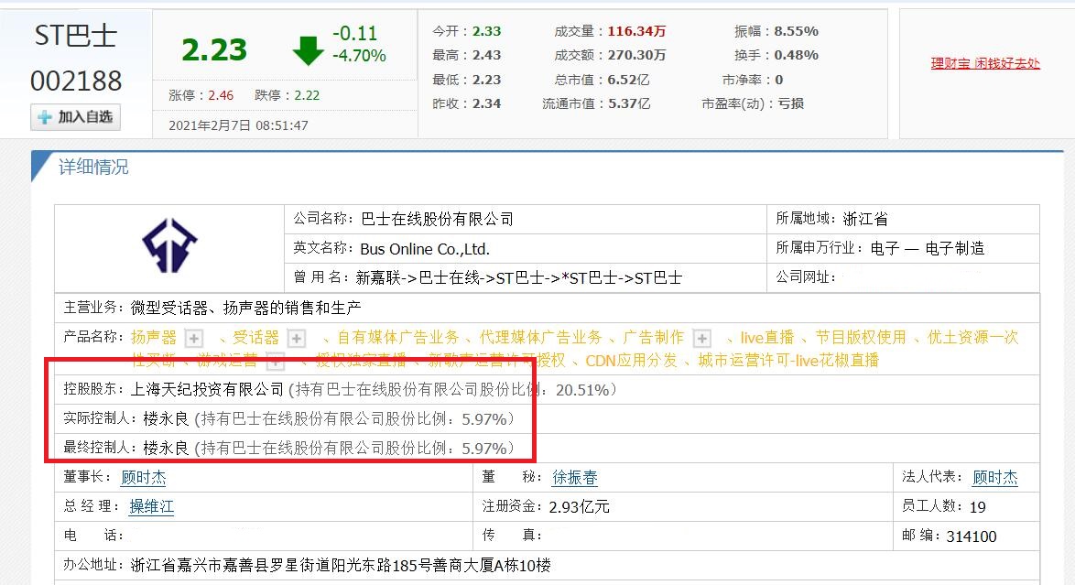Click 最终控制人 name 楼永良
This screenshot has width=1075, height=585.
tap(166, 449)
